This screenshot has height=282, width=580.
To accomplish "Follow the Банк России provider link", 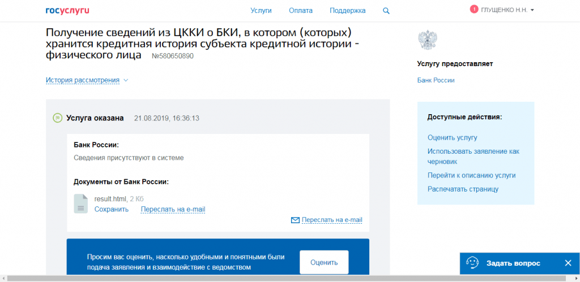I will click(436, 80).
